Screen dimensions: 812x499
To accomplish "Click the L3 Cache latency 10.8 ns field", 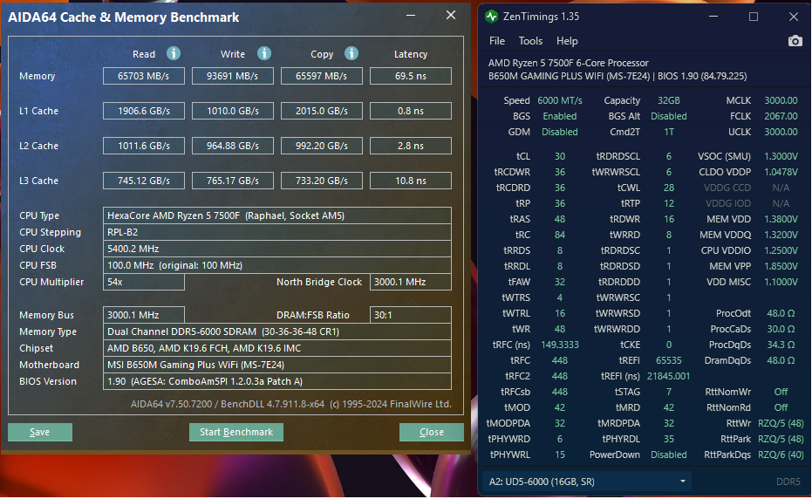I will pos(411,181).
